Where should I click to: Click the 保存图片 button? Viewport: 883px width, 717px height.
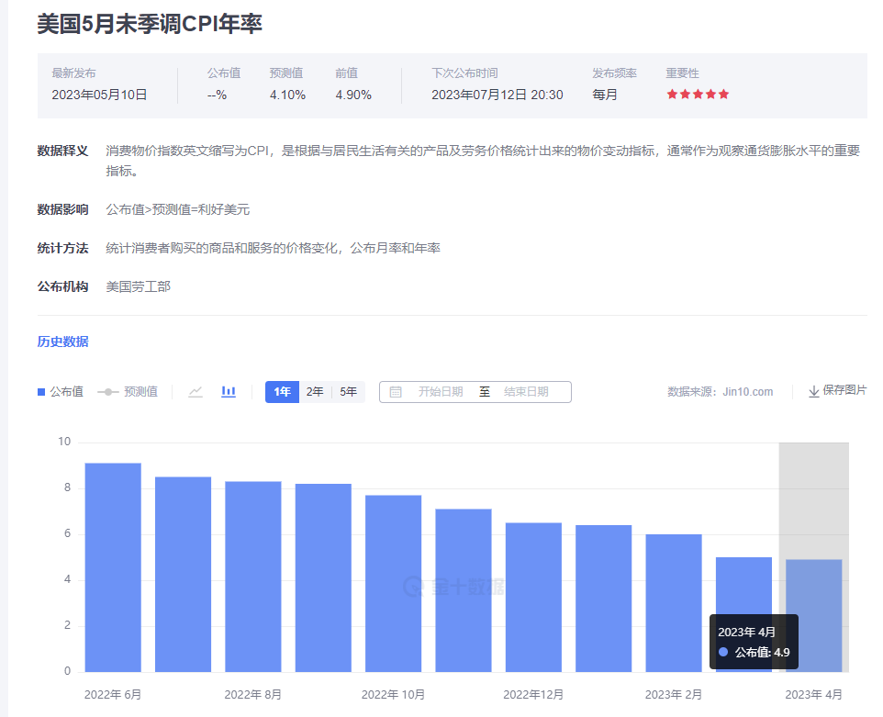pos(837,391)
